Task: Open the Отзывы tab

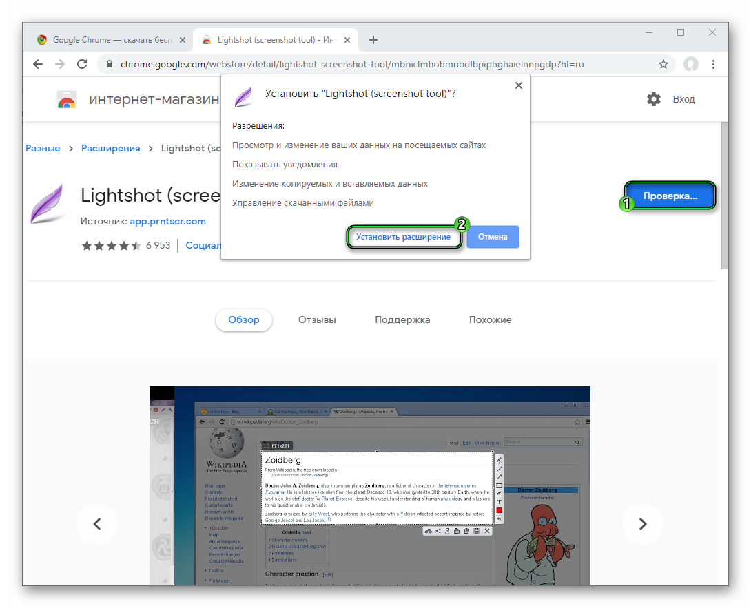Action: coord(317,319)
